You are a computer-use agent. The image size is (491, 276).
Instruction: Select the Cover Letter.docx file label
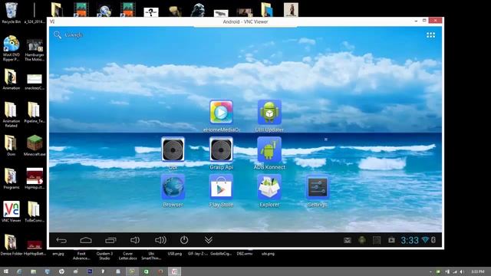(128, 256)
